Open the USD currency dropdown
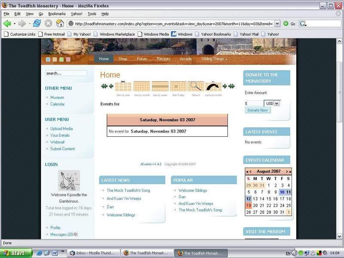The height and width of the screenshot is (258, 344). [x=272, y=103]
